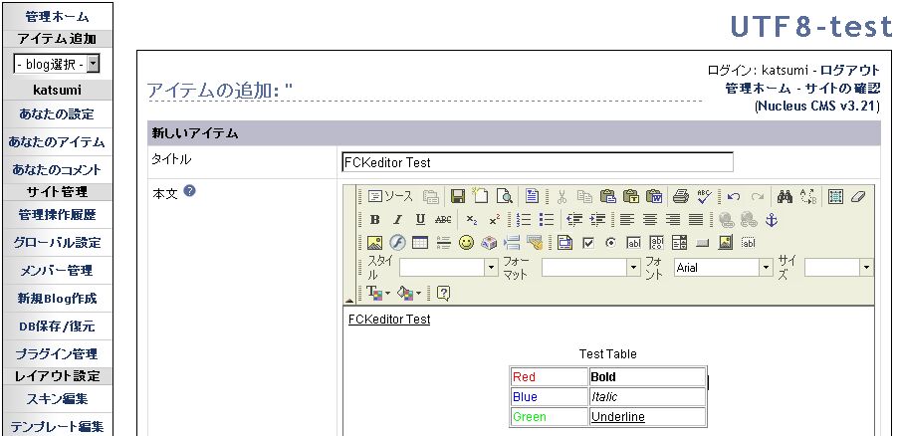
Task: Insert horizontal line icon
Action: coord(443,243)
